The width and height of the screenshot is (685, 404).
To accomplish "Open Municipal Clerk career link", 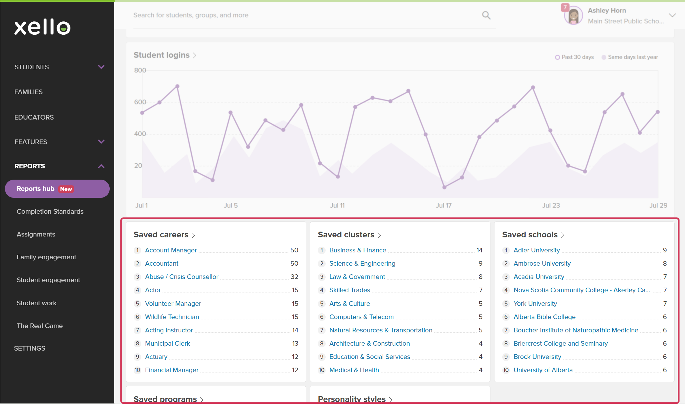I will click(167, 343).
